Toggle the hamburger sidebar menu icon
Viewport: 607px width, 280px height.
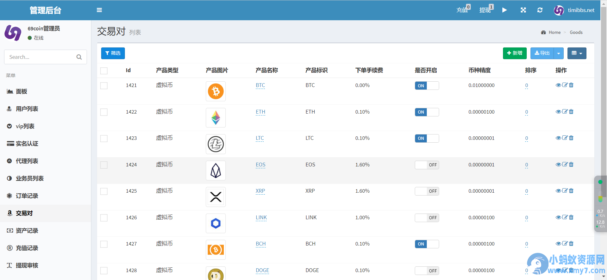point(99,10)
